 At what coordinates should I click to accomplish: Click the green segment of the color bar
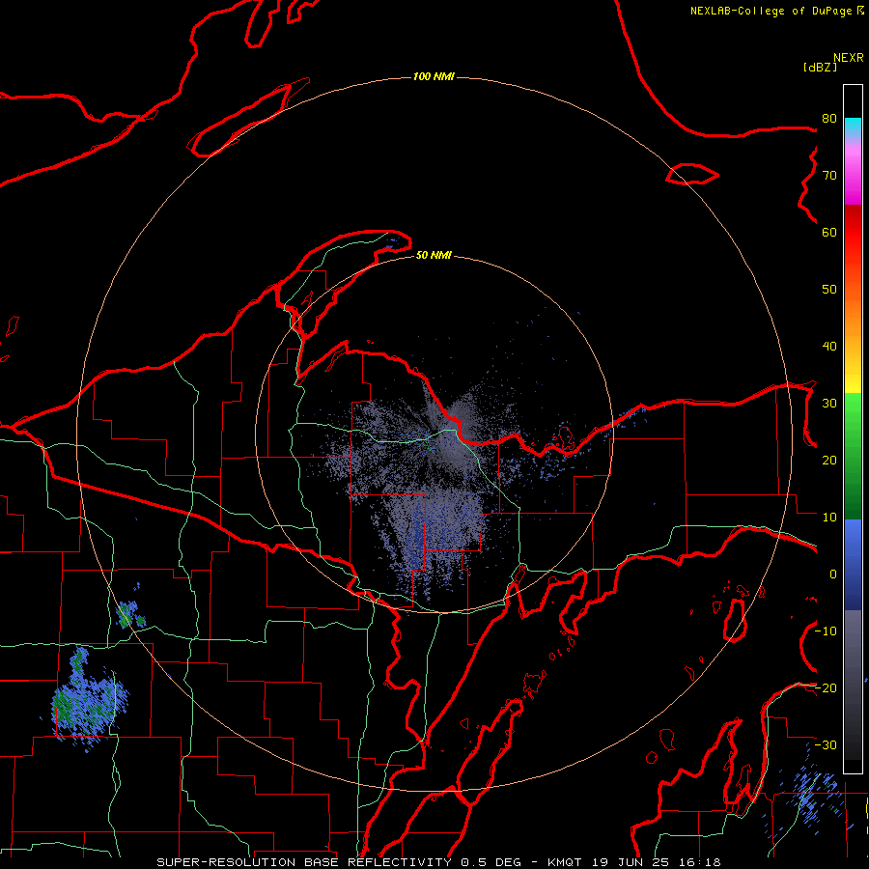(x=853, y=456)
